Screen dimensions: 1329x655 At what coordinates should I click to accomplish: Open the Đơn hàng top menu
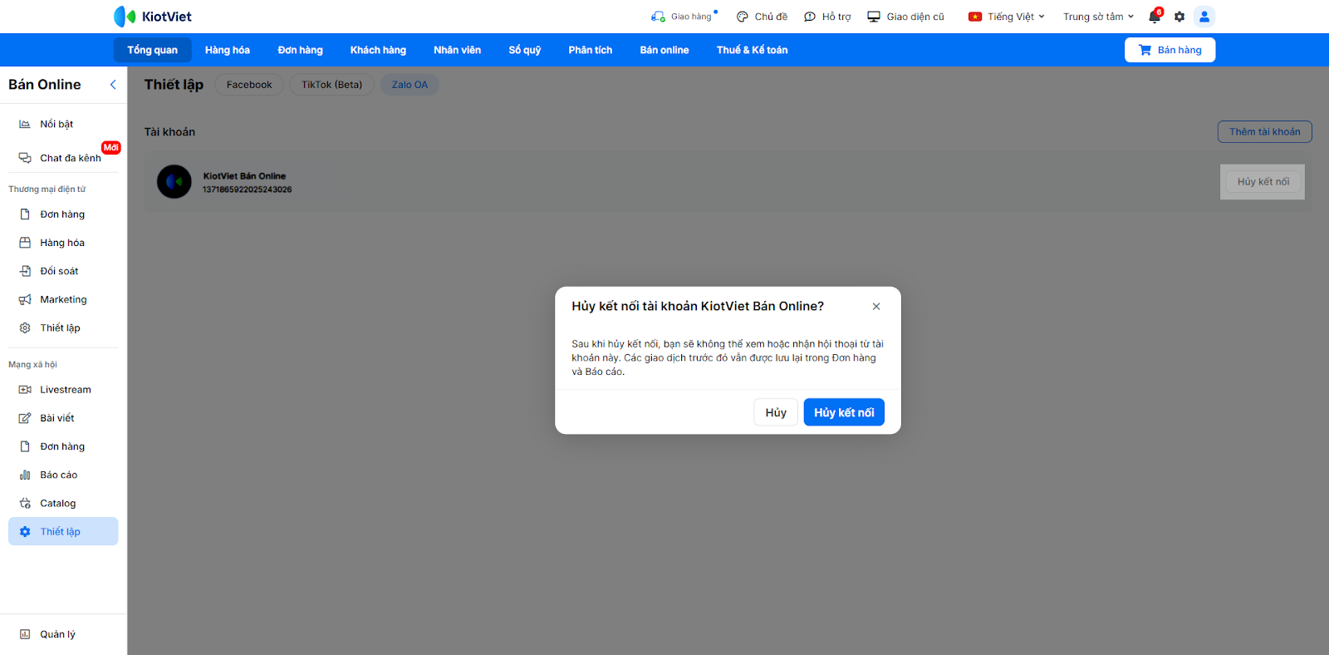coord(301,50)
